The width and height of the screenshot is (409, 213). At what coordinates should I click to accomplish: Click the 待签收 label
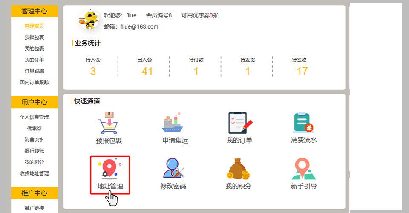(299, 60)
